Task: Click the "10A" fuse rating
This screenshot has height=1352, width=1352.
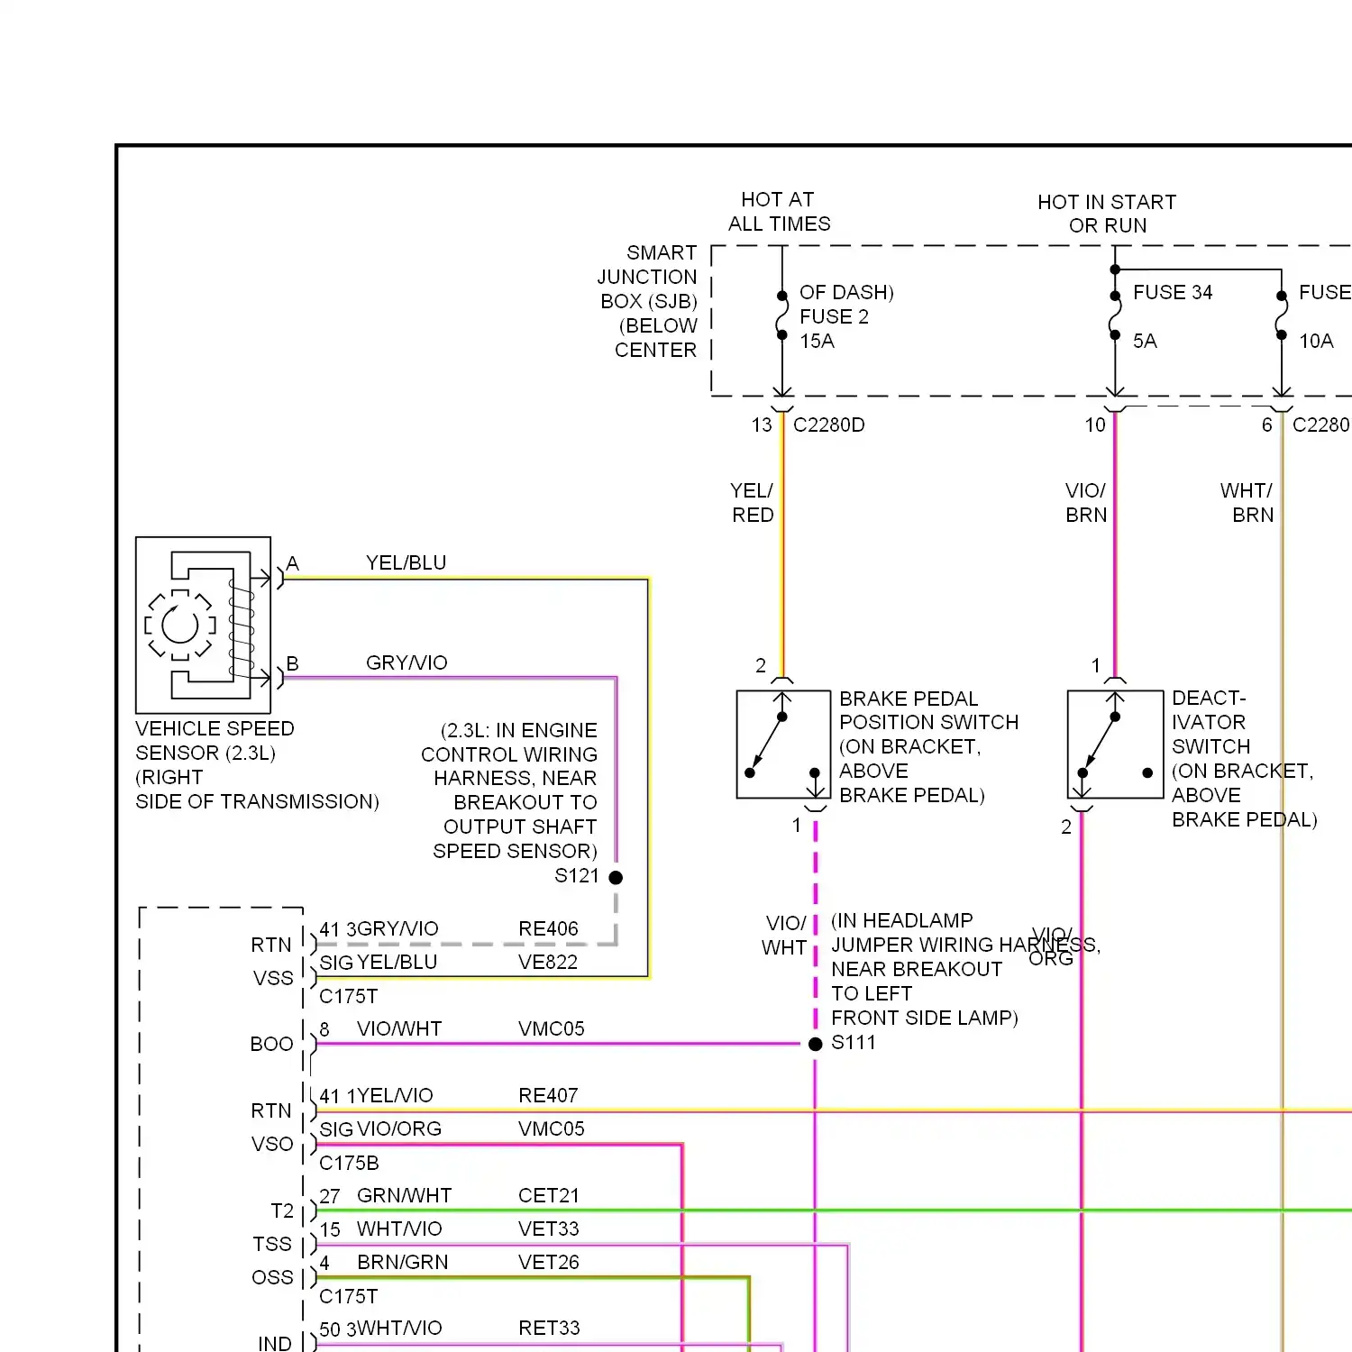Action: pyautogui.click(x=1316, y=341)
